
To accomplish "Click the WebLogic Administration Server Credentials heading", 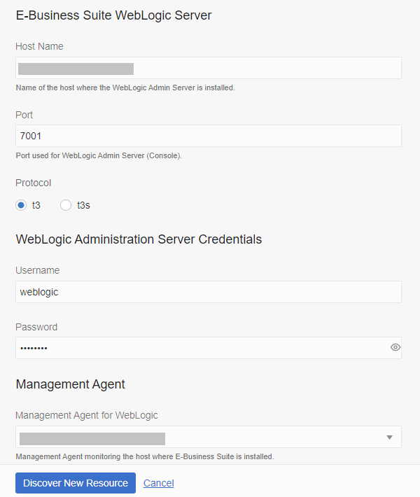I will click(x=139, y=239).
